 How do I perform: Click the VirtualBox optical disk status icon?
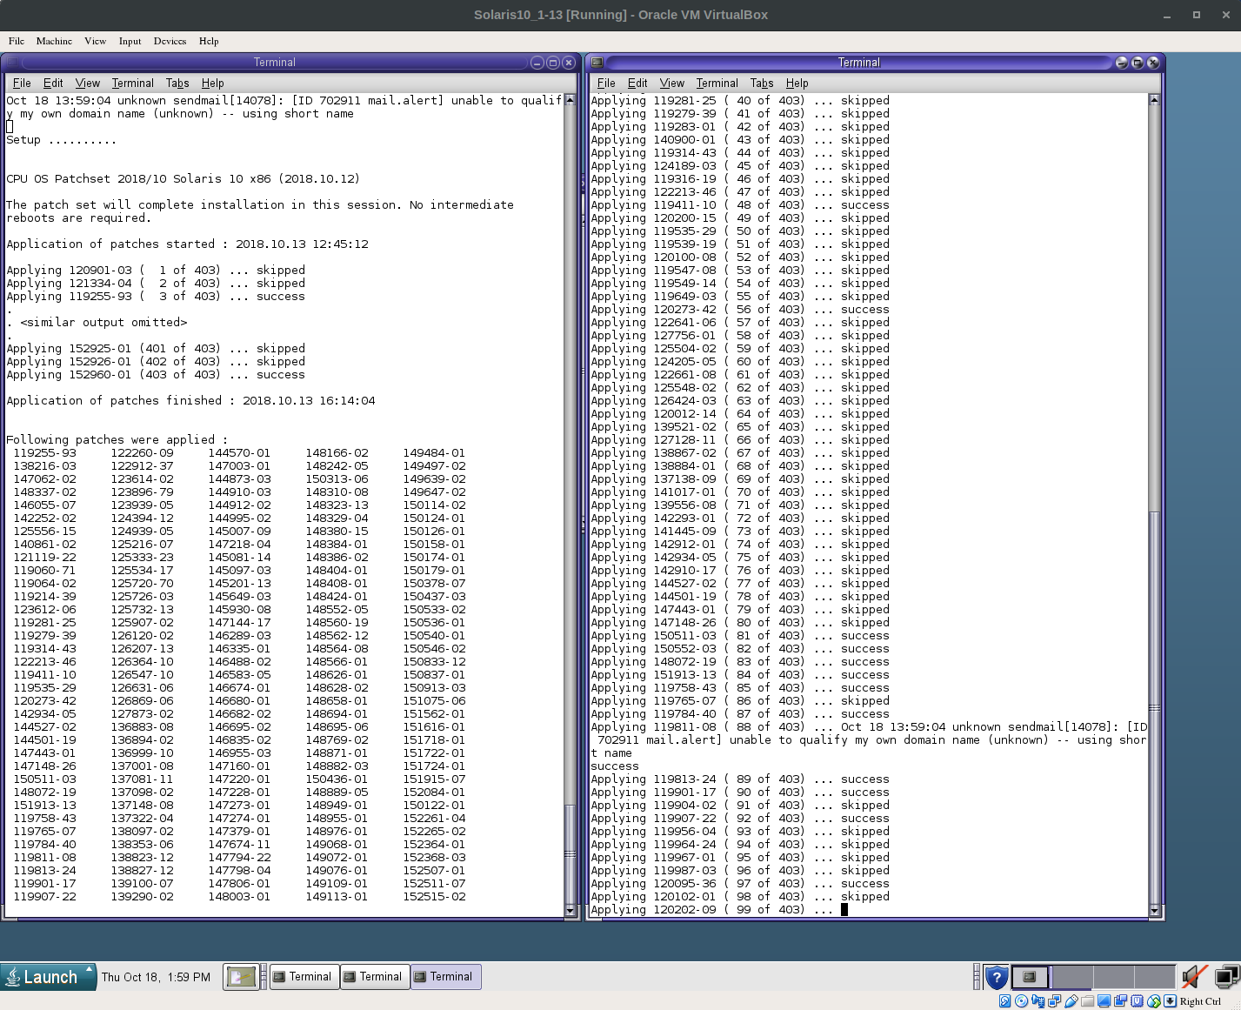click(x=1022, y=1001)
